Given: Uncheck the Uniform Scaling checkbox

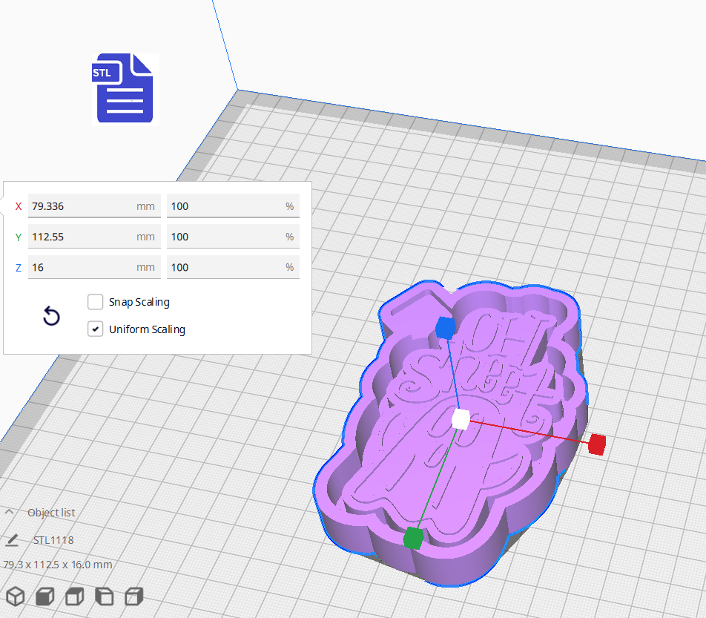Looking at the screenshot, I should (x=95, y=329).
